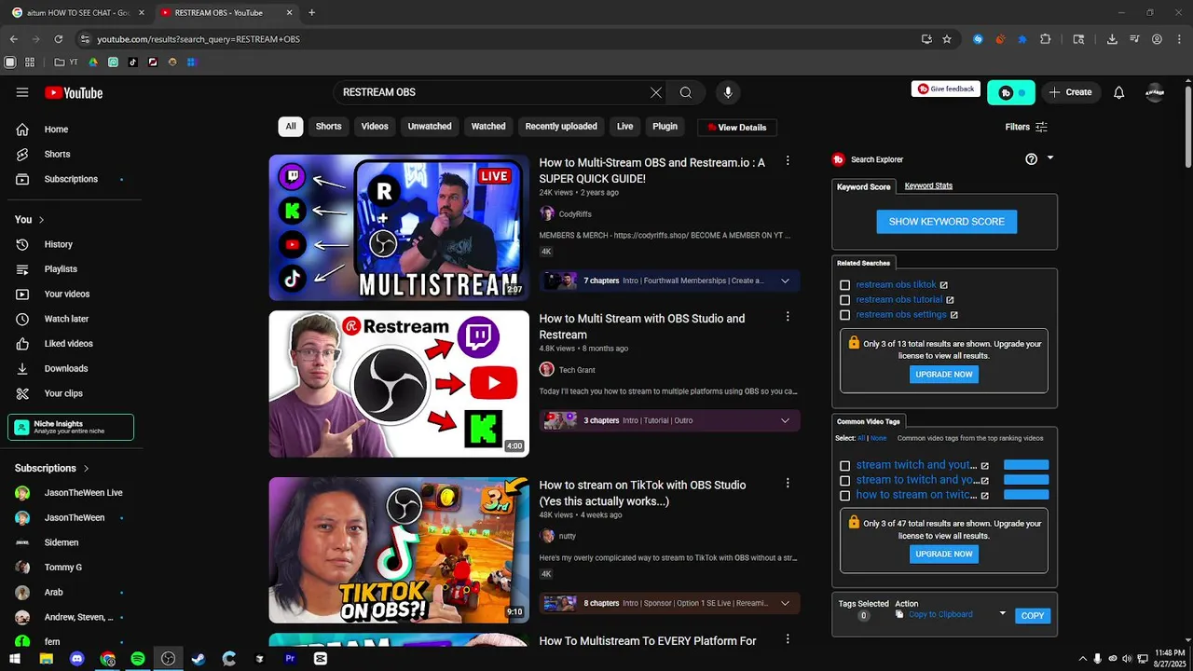Select None for common video tags
Screen dimensions: 1193x671
click(x=878, y=438)
